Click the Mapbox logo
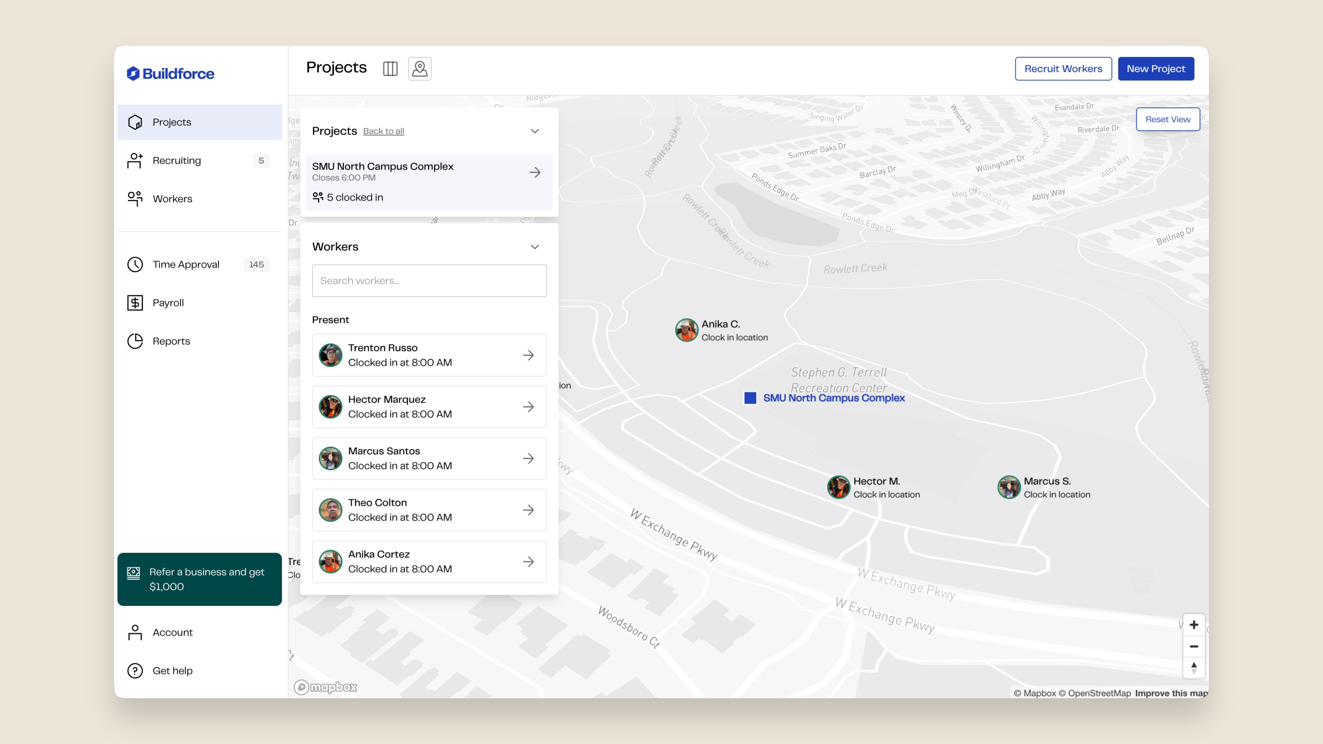The image size is (1323, 744). (326, 687)
